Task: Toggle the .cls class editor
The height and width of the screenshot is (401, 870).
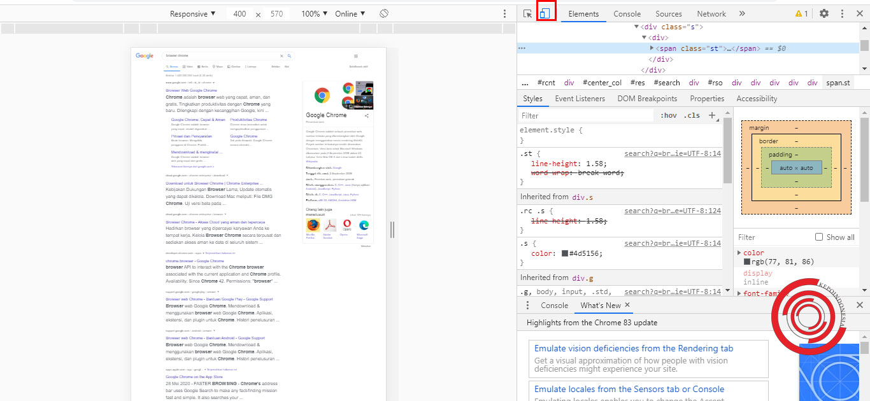Action: click(692, 115)
